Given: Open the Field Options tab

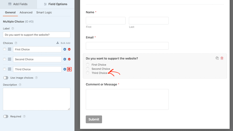Looking at the screenshot, I should pos(56,4).
